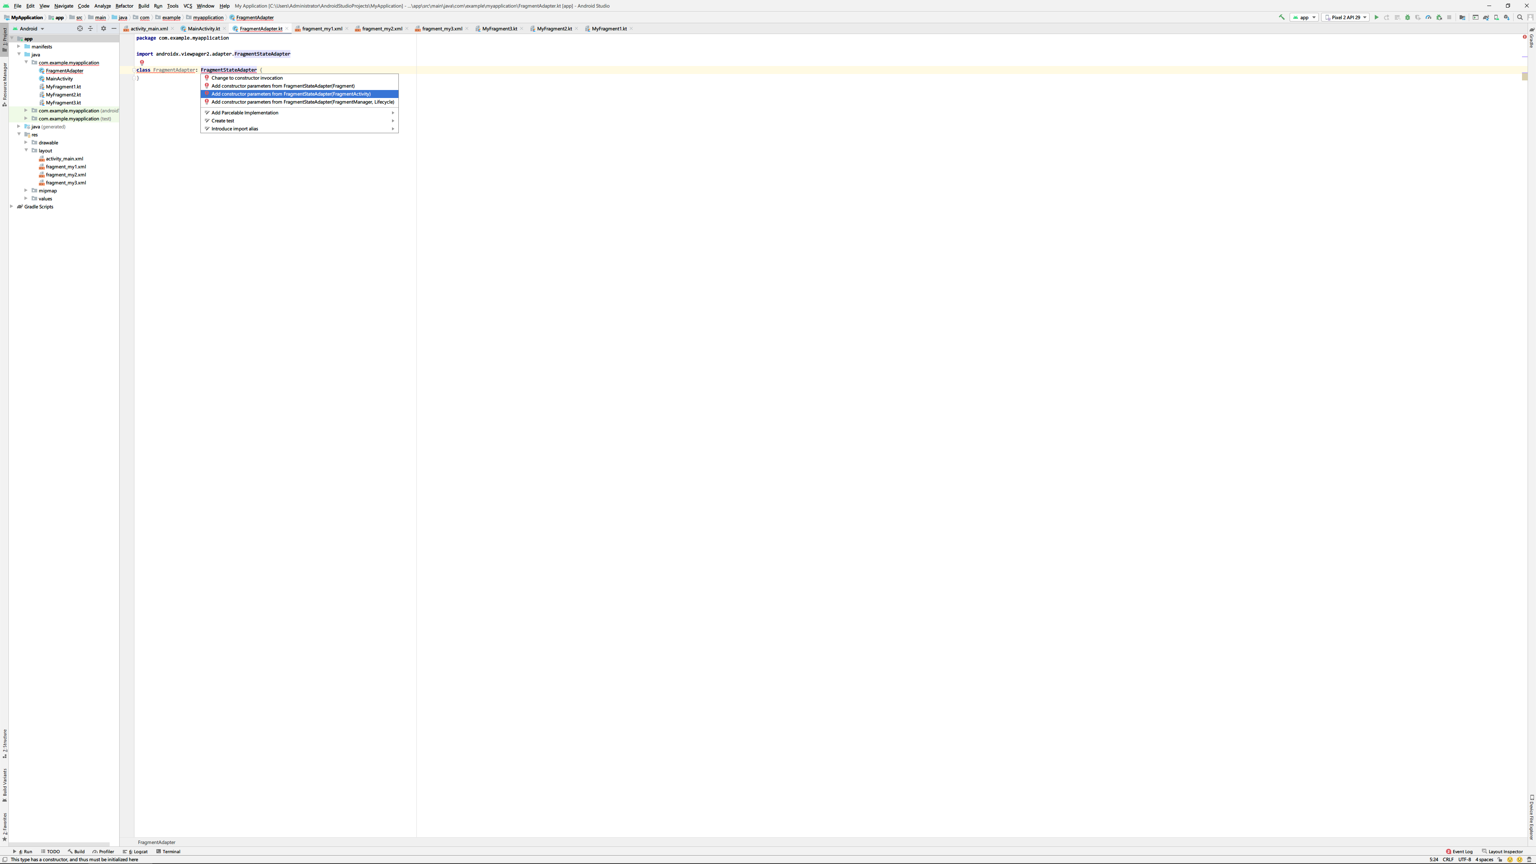Switch to the MainActivity.kt editor tab
This screenshot has width=1536, height=864.
[x=203, y=29]
